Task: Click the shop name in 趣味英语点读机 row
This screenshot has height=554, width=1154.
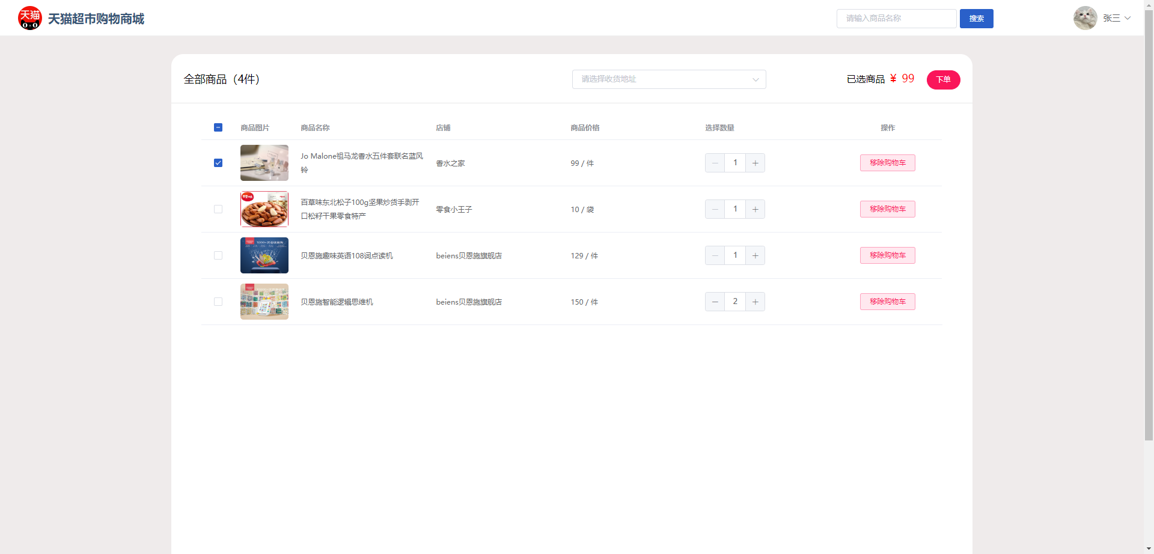Action: point(469,255)
